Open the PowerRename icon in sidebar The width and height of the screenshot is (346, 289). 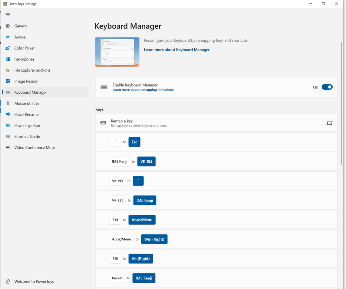click(x=8, y=114)
